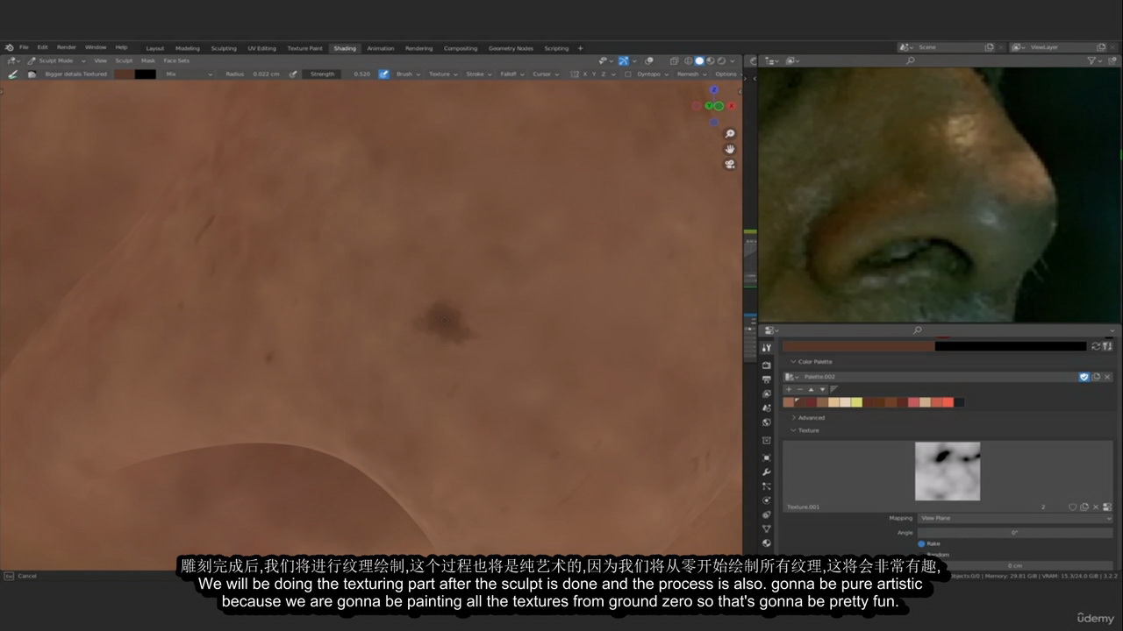Click the palette sort icon

click(x=834, y=389)
